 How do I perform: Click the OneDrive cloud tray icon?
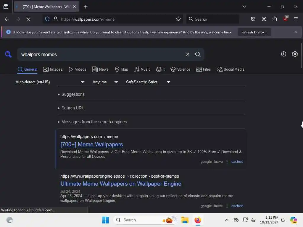coord(236,220)
